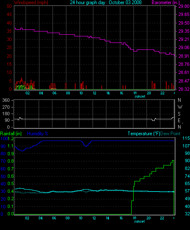Click the 50 mph windspeed scale value
Viewport: 190px width, 230px height.
click(x=9, y=6)
